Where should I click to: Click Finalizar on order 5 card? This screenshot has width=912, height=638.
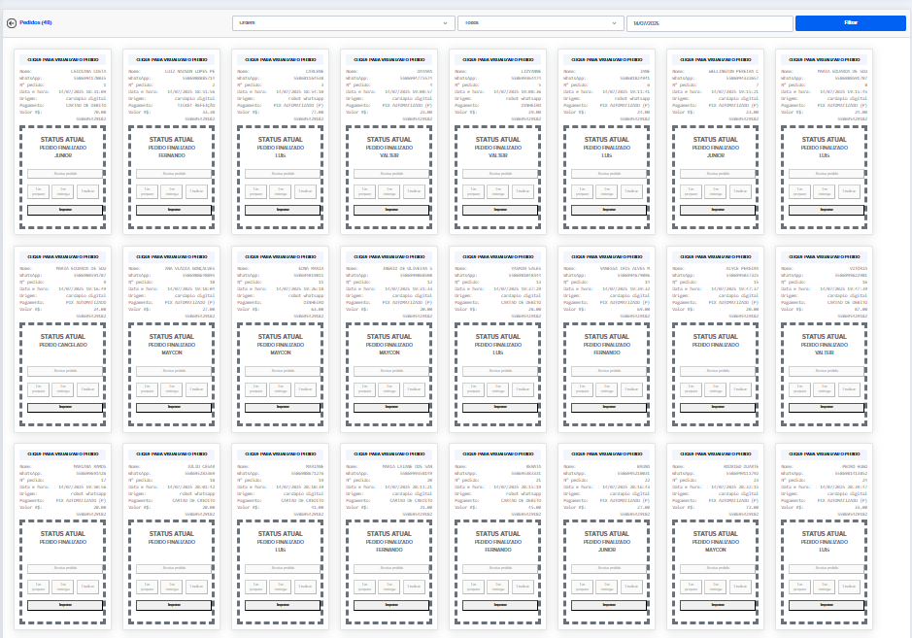point(523,191)
